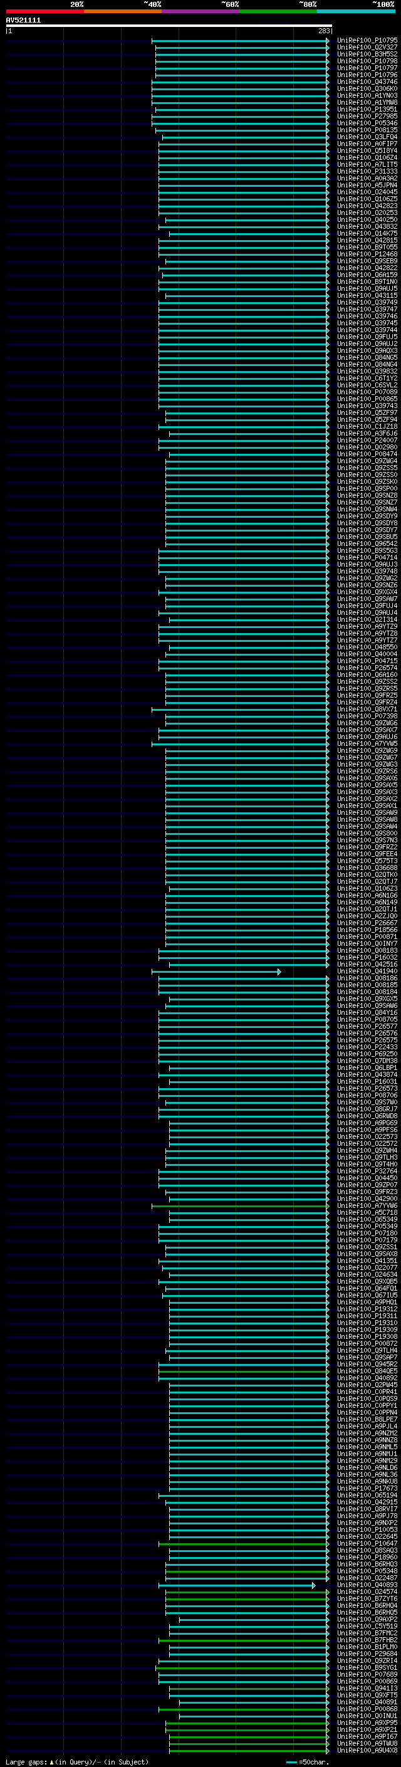Select the row labeled UniRef100_P26667
The height and width of the screenshot is (1767, 401).
[x=367, y=923]
